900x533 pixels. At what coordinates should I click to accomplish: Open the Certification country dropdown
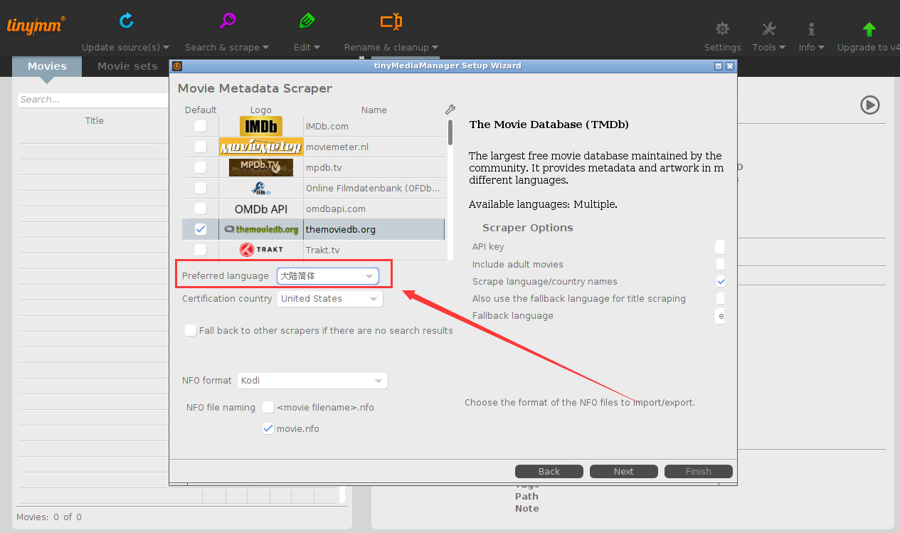330,299
